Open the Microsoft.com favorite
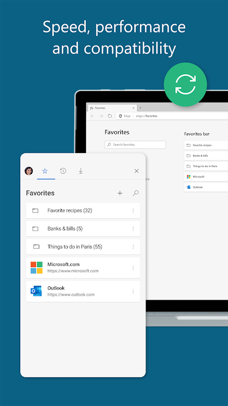The height and width of the screenshot is (406, 228). [83, 268]
